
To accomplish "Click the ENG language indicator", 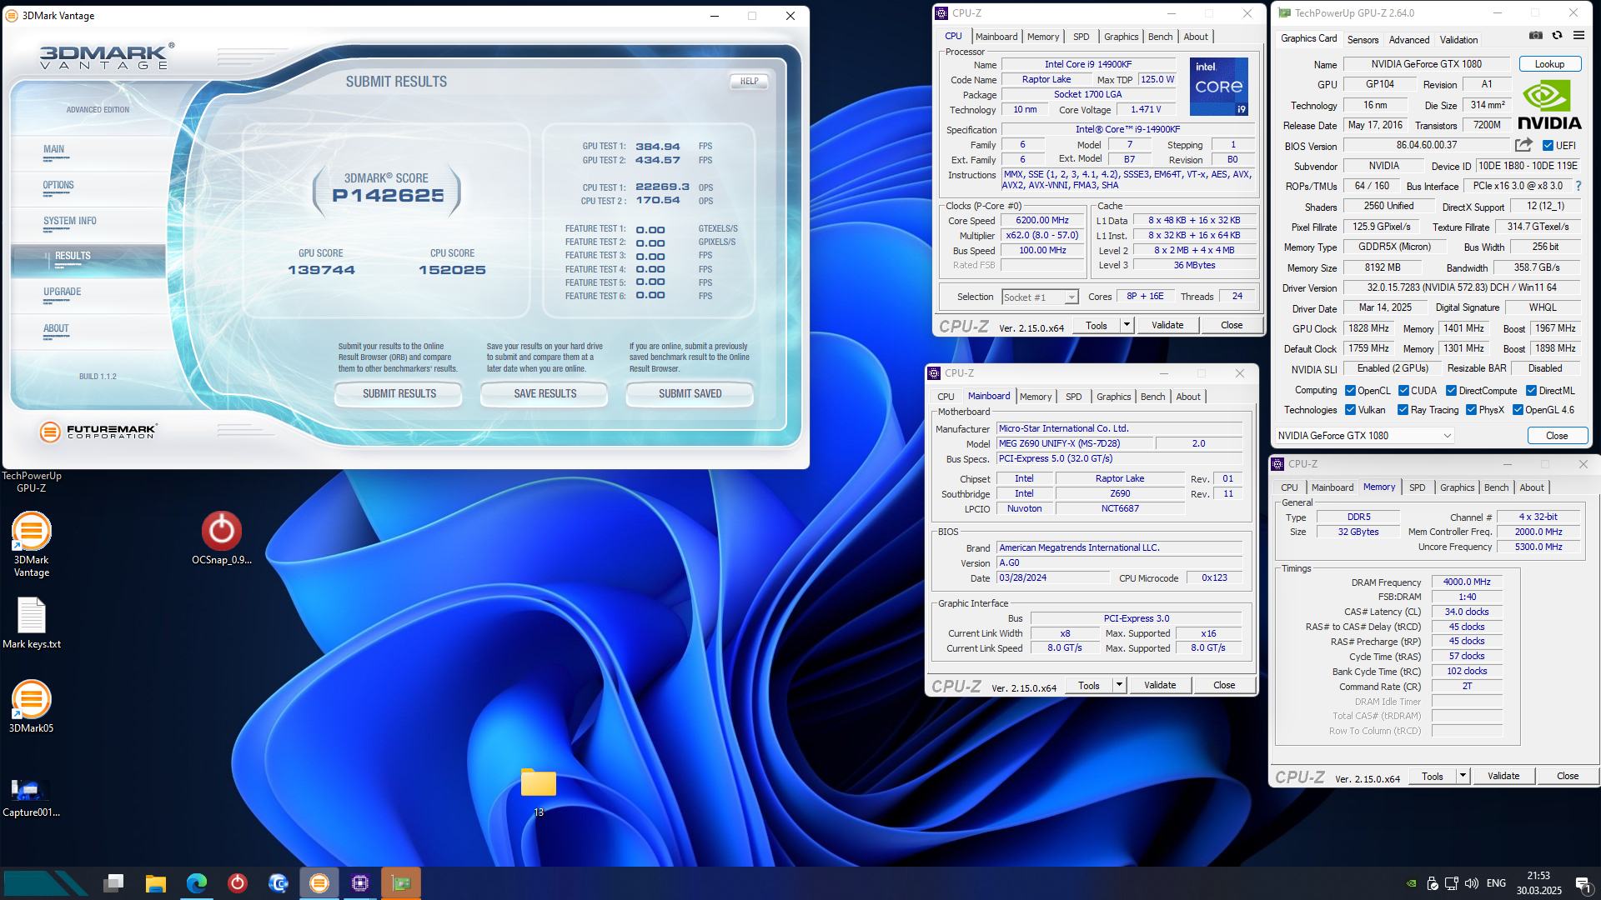I will point(1496,883).
